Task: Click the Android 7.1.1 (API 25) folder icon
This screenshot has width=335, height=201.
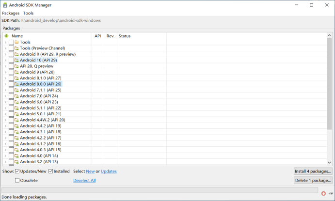Action: 16,90
